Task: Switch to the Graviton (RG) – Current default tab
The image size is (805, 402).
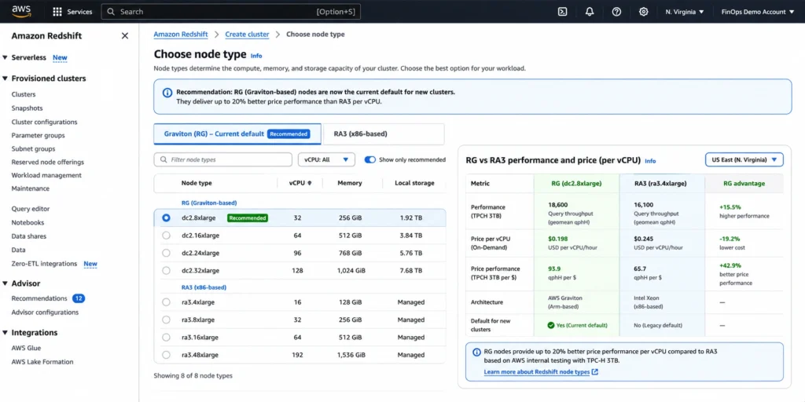Action: 237,133
